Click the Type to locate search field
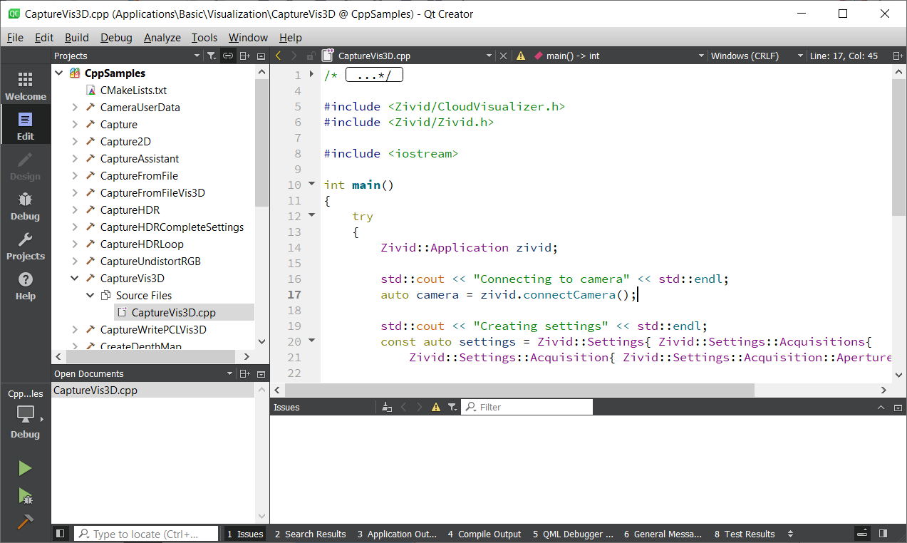 (x=147, y=534)
